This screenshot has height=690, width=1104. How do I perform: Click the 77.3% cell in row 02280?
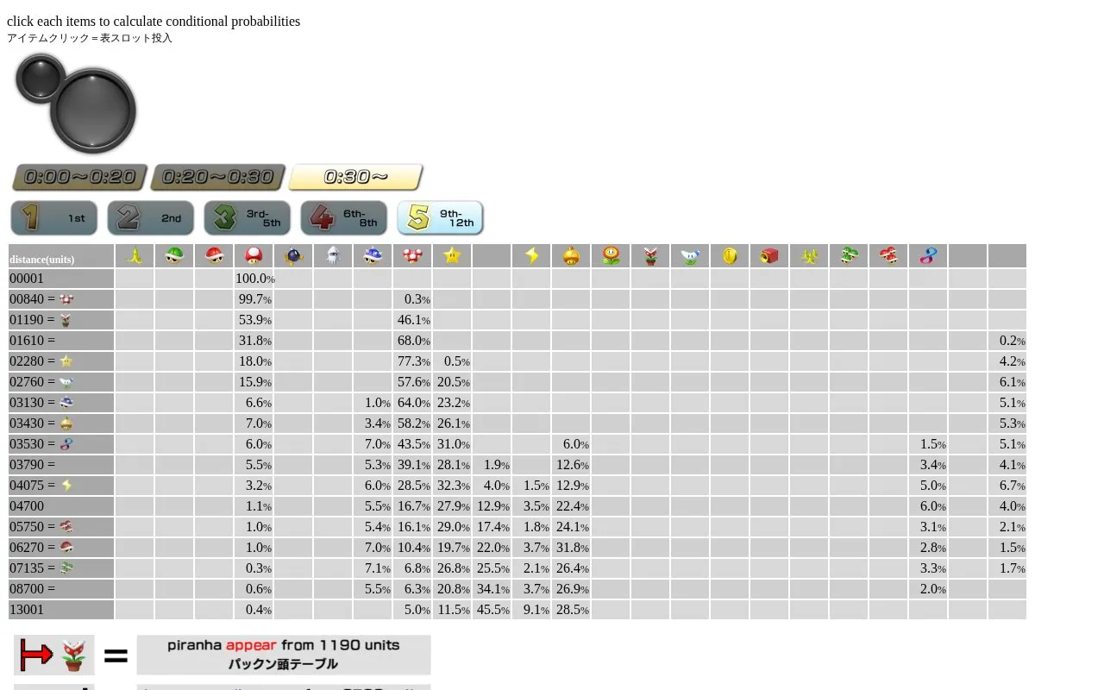point(412,361)
